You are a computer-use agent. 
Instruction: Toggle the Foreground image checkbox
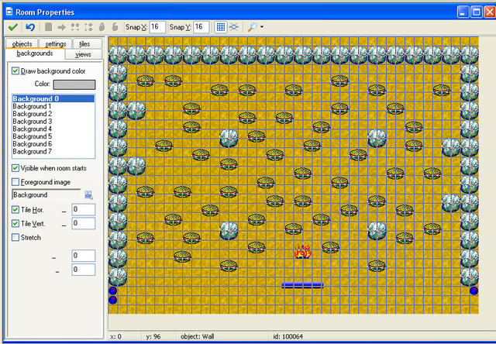15,182
